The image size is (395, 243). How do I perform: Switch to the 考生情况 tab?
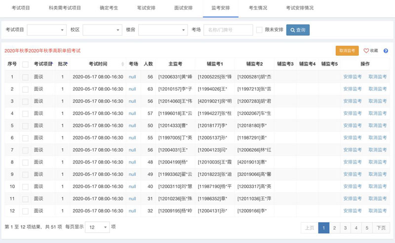(x=259, y=8)
